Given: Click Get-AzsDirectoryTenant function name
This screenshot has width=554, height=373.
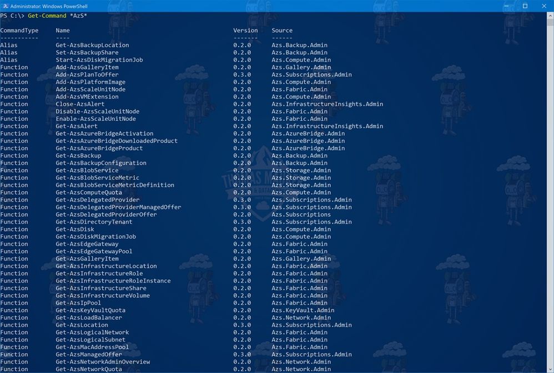Looking at the screenshot, I should tap(94, 222).
